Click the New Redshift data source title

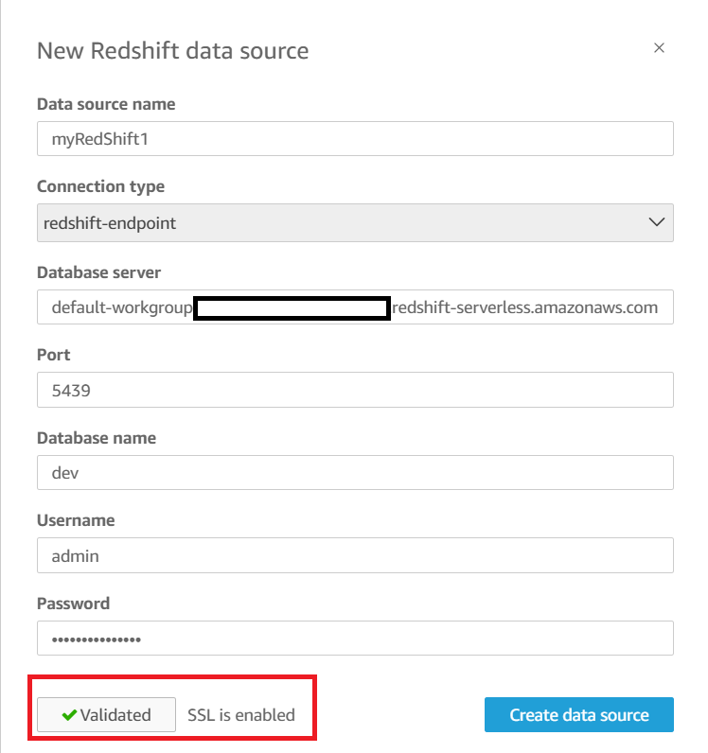coord(172,50)
